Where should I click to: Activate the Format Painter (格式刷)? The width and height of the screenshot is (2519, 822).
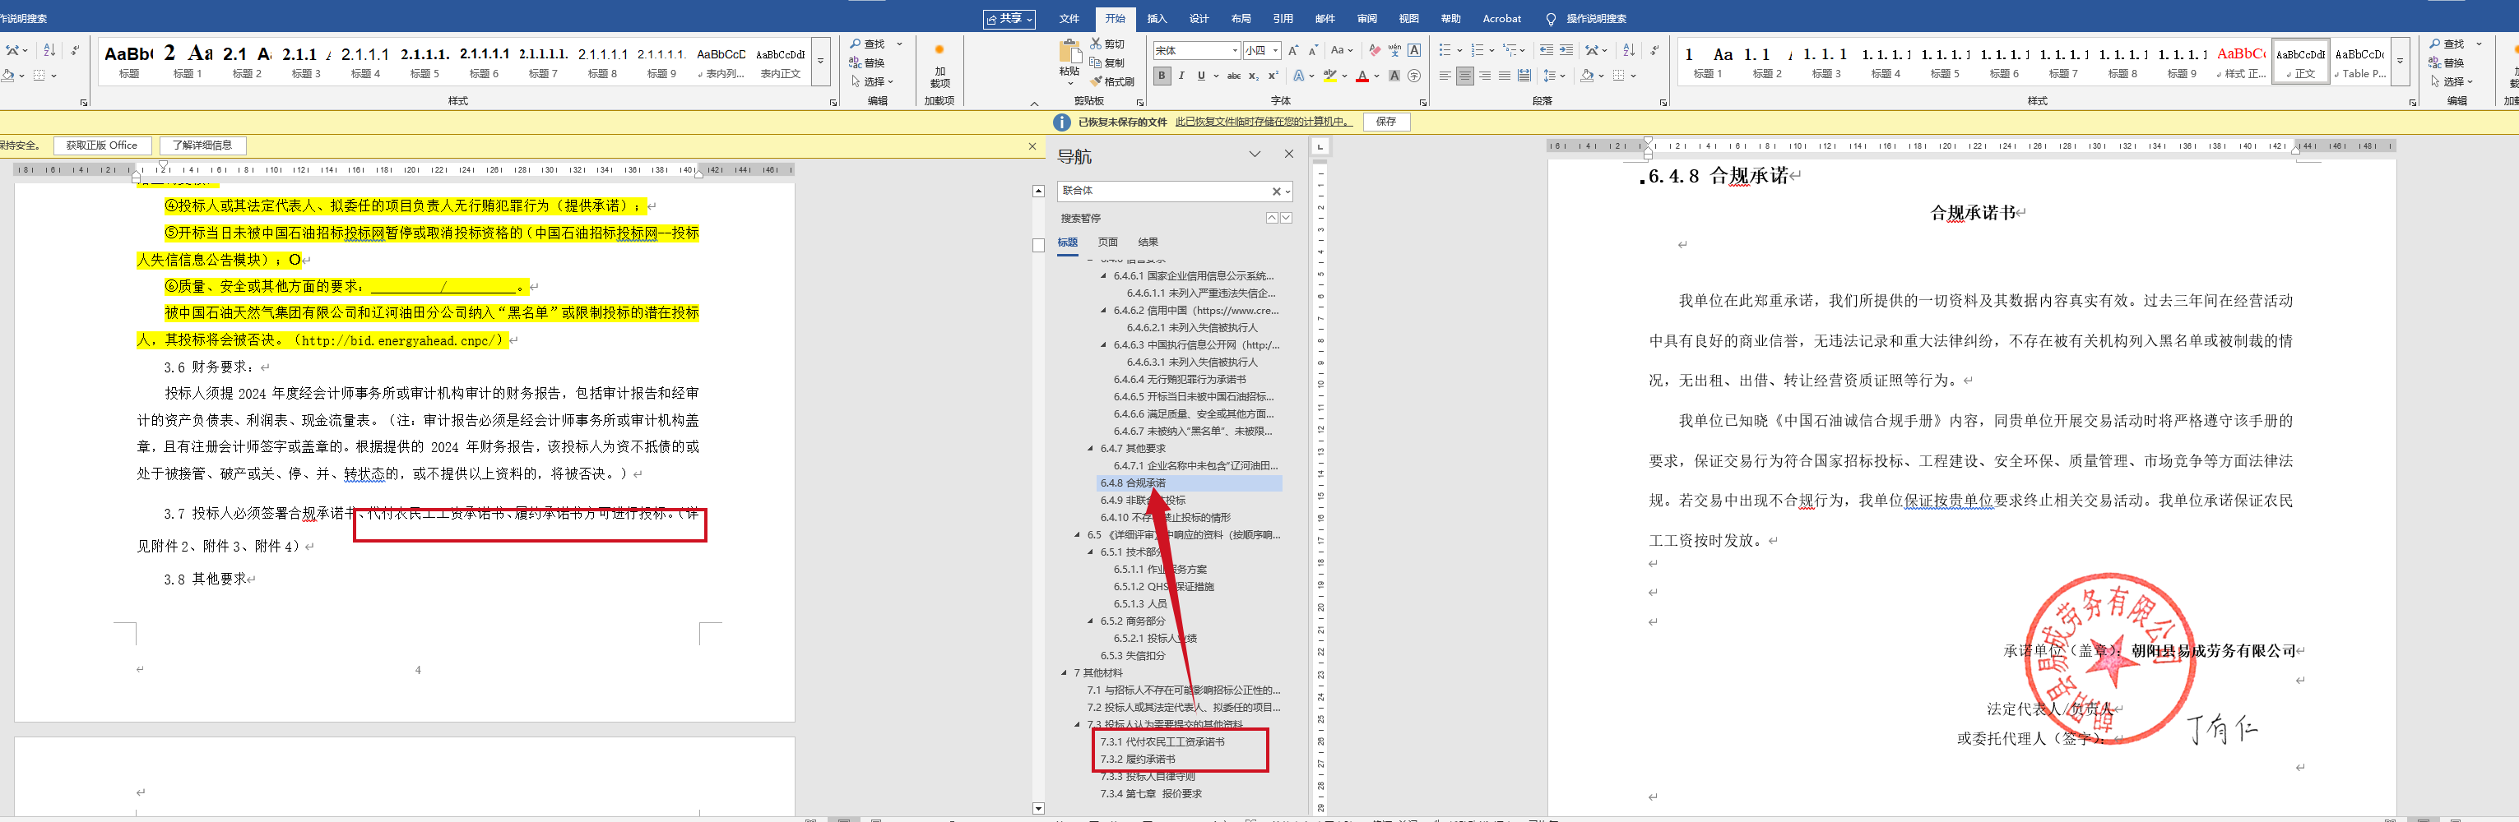(1112, 81)
